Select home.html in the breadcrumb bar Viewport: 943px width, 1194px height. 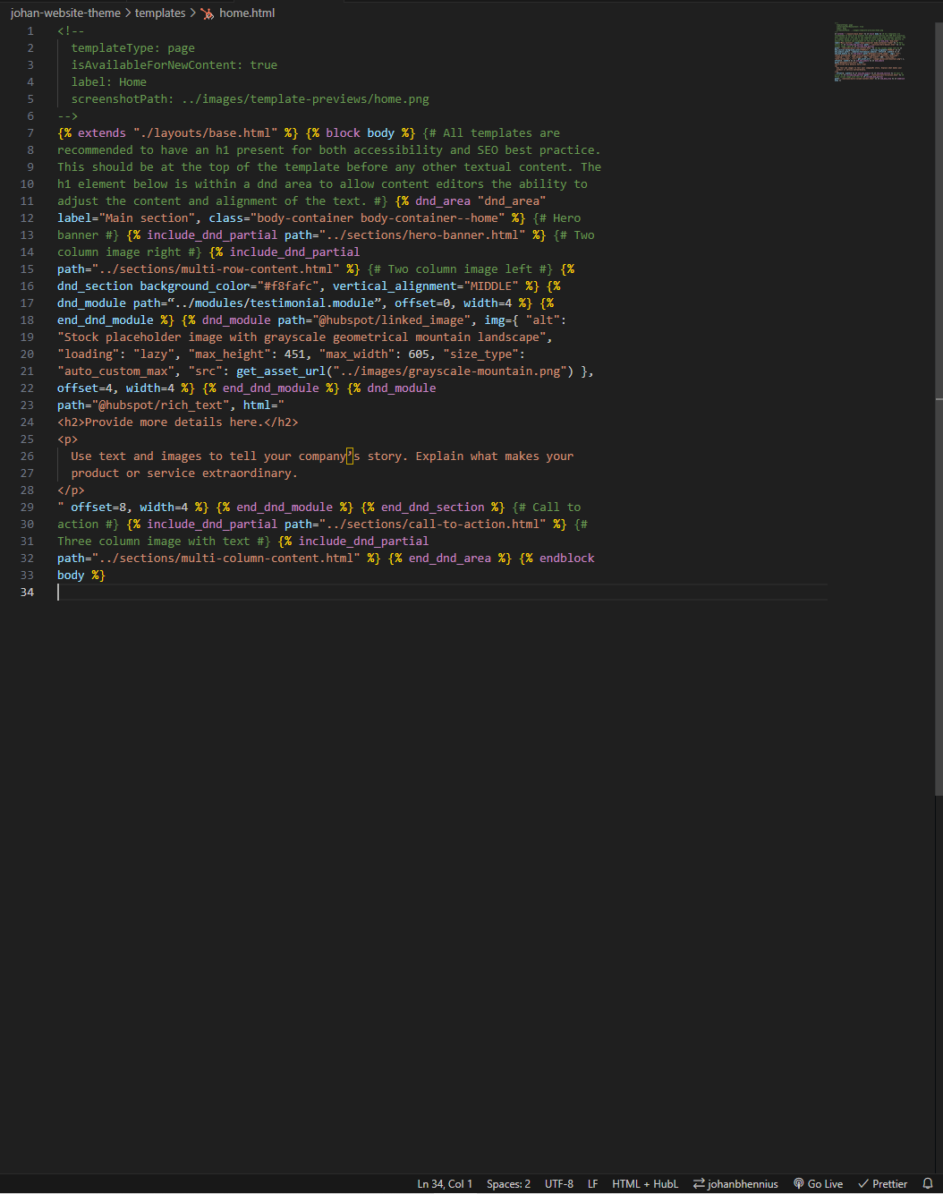click(x=249, y=13)
